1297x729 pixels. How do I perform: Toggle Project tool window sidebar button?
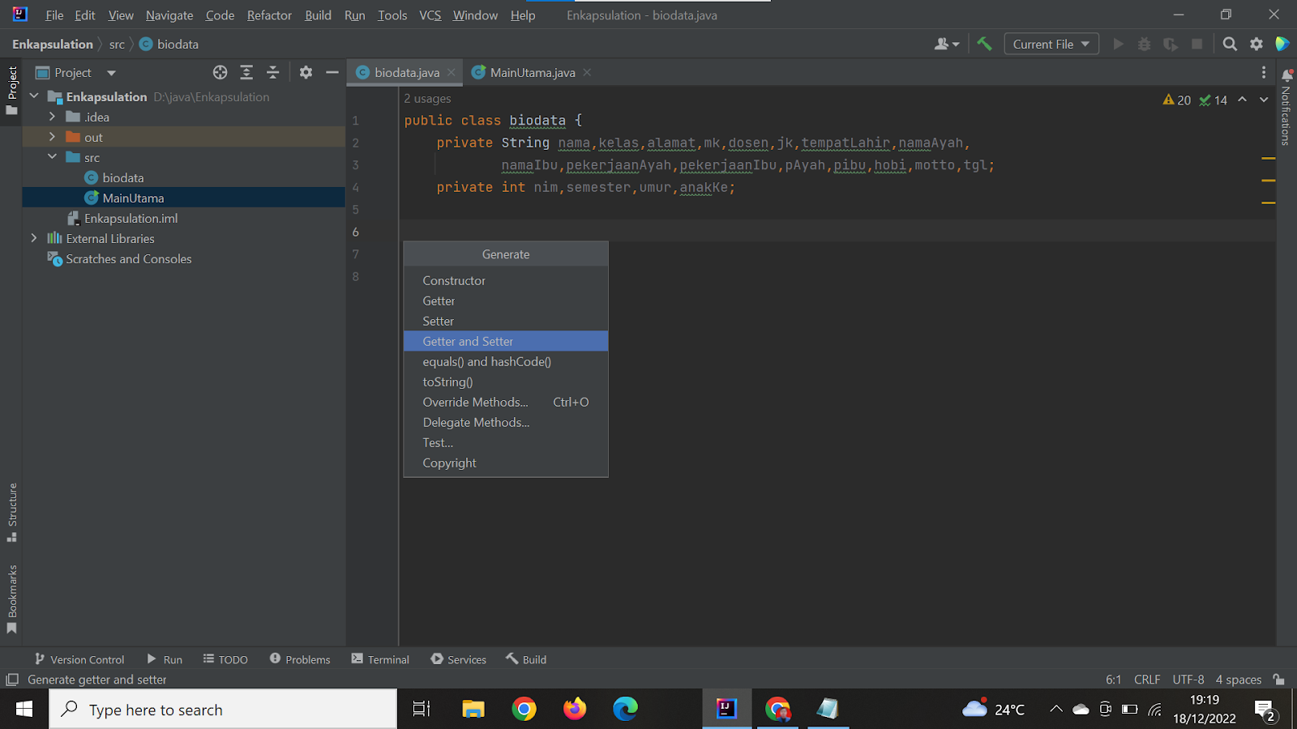coord(12,90)
